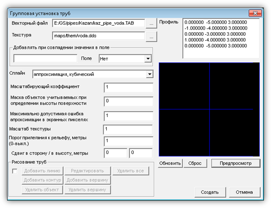Enable the Рисование труб checkbox
The width and height of the screenshot is (271, 208).
pyautogui.click(x=15, y=171)
